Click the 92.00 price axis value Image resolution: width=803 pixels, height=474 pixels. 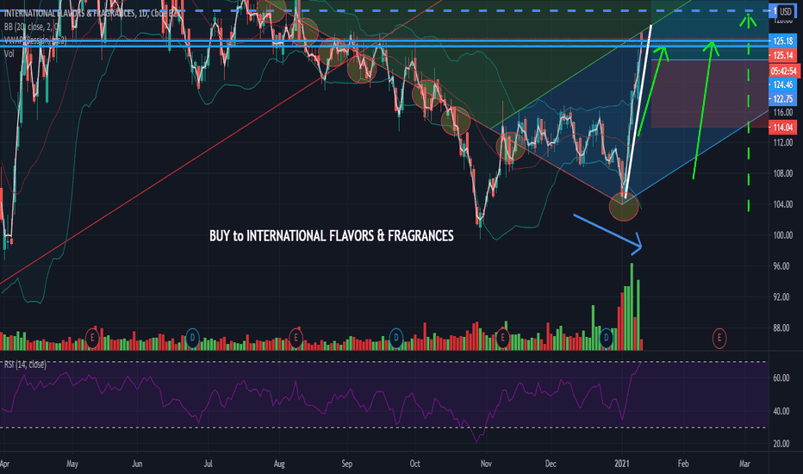781,296
